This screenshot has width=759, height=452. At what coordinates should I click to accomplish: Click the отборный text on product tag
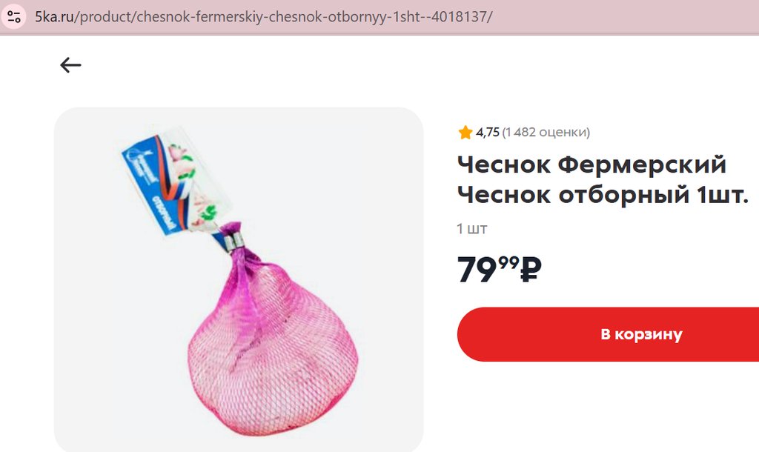pos(164,213)
